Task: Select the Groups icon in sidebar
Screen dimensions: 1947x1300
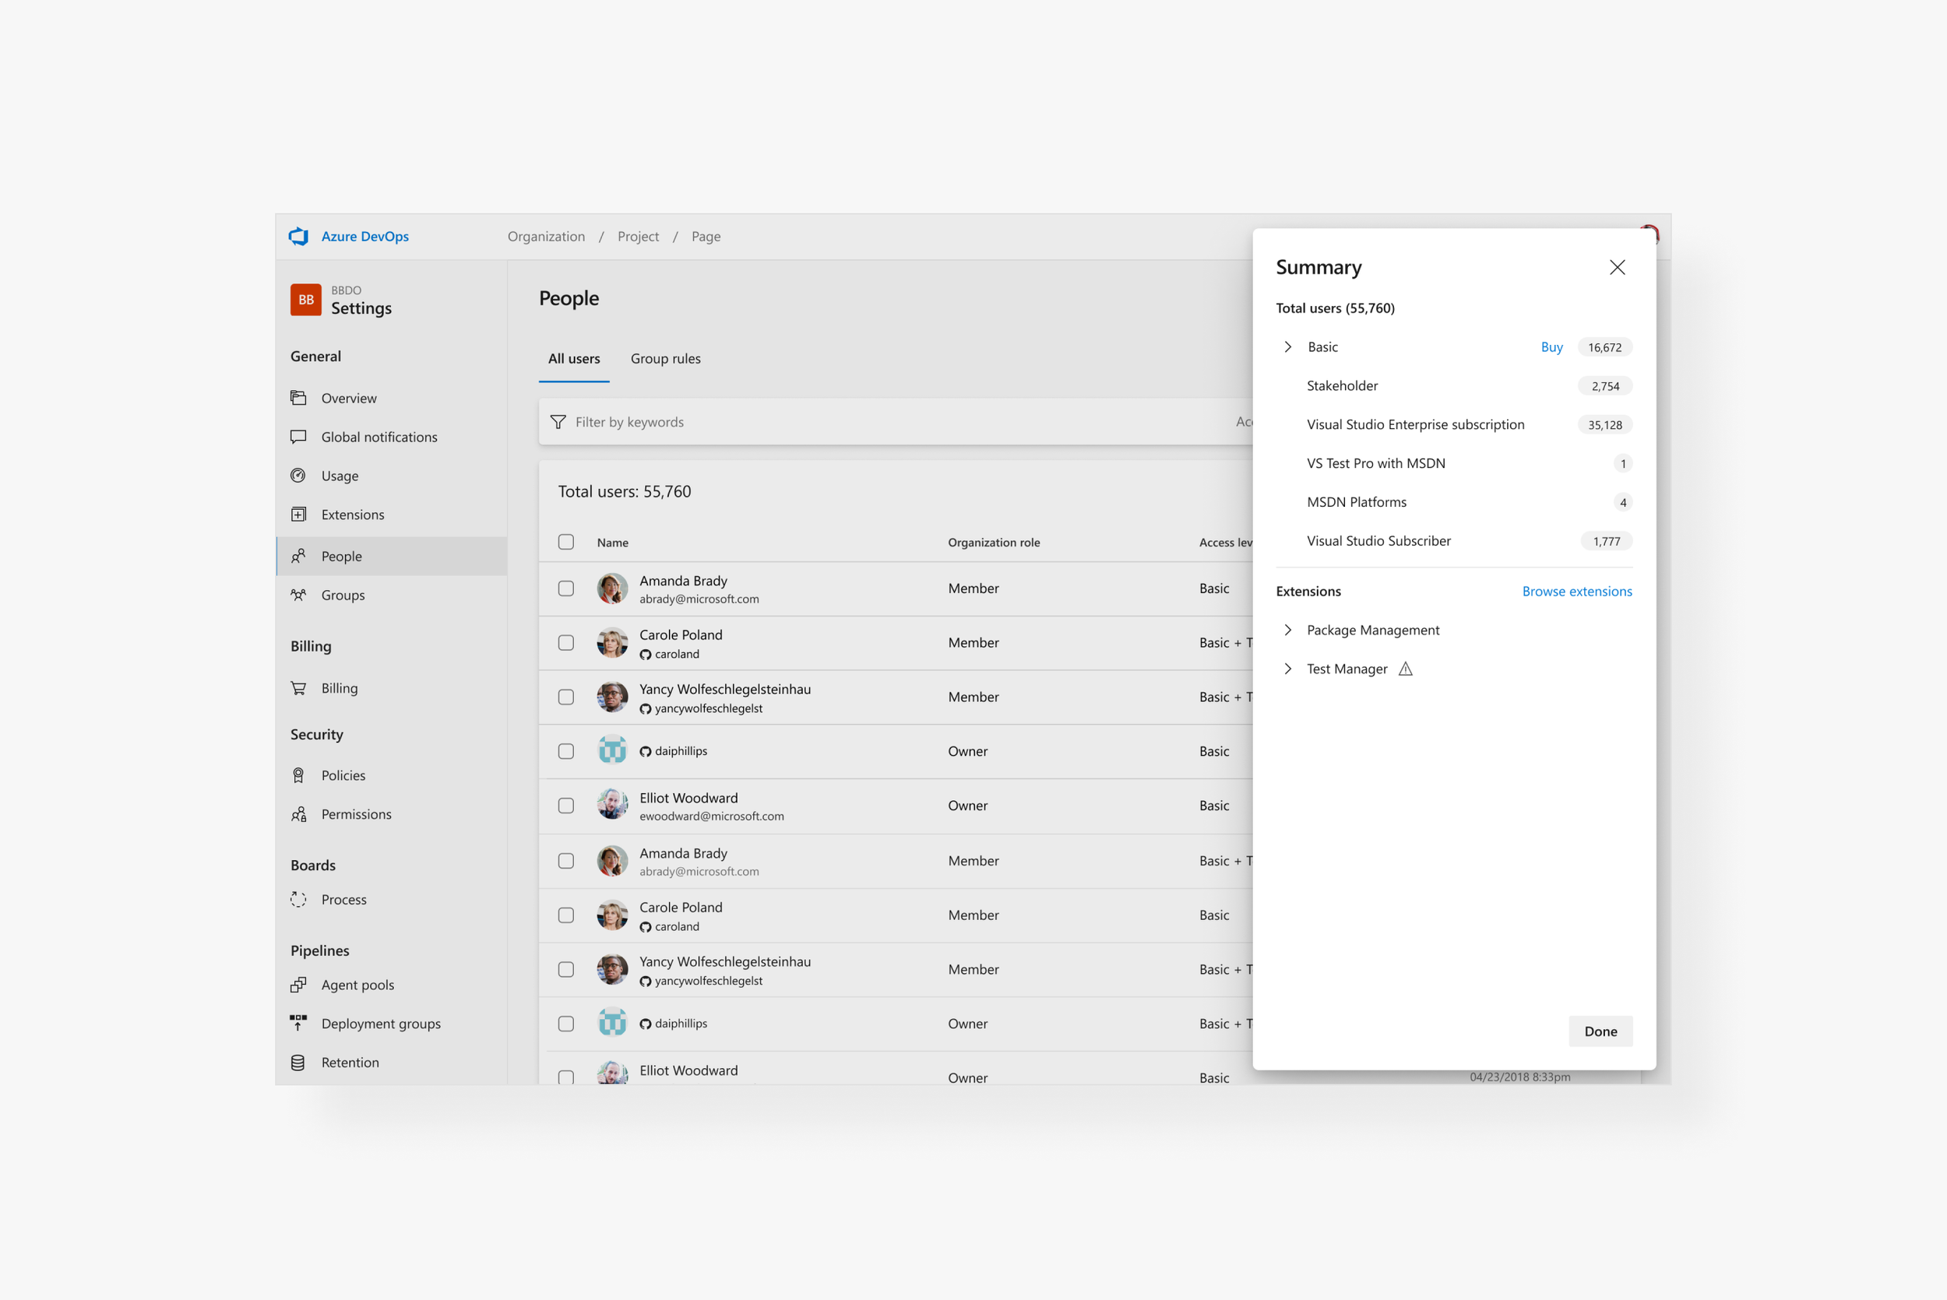Action: point(298,595)
